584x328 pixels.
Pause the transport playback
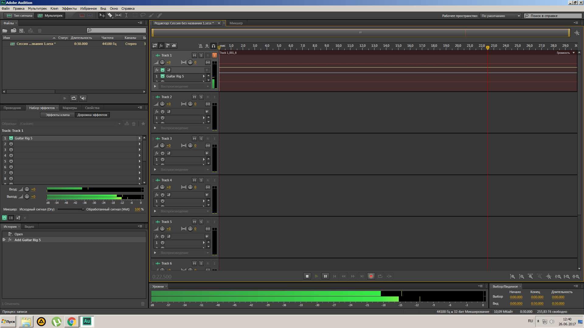pos(325,276)
